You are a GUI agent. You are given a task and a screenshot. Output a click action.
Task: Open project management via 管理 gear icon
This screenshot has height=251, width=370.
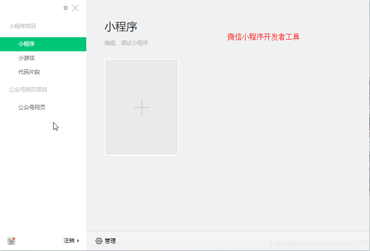(x=99, y=241)
